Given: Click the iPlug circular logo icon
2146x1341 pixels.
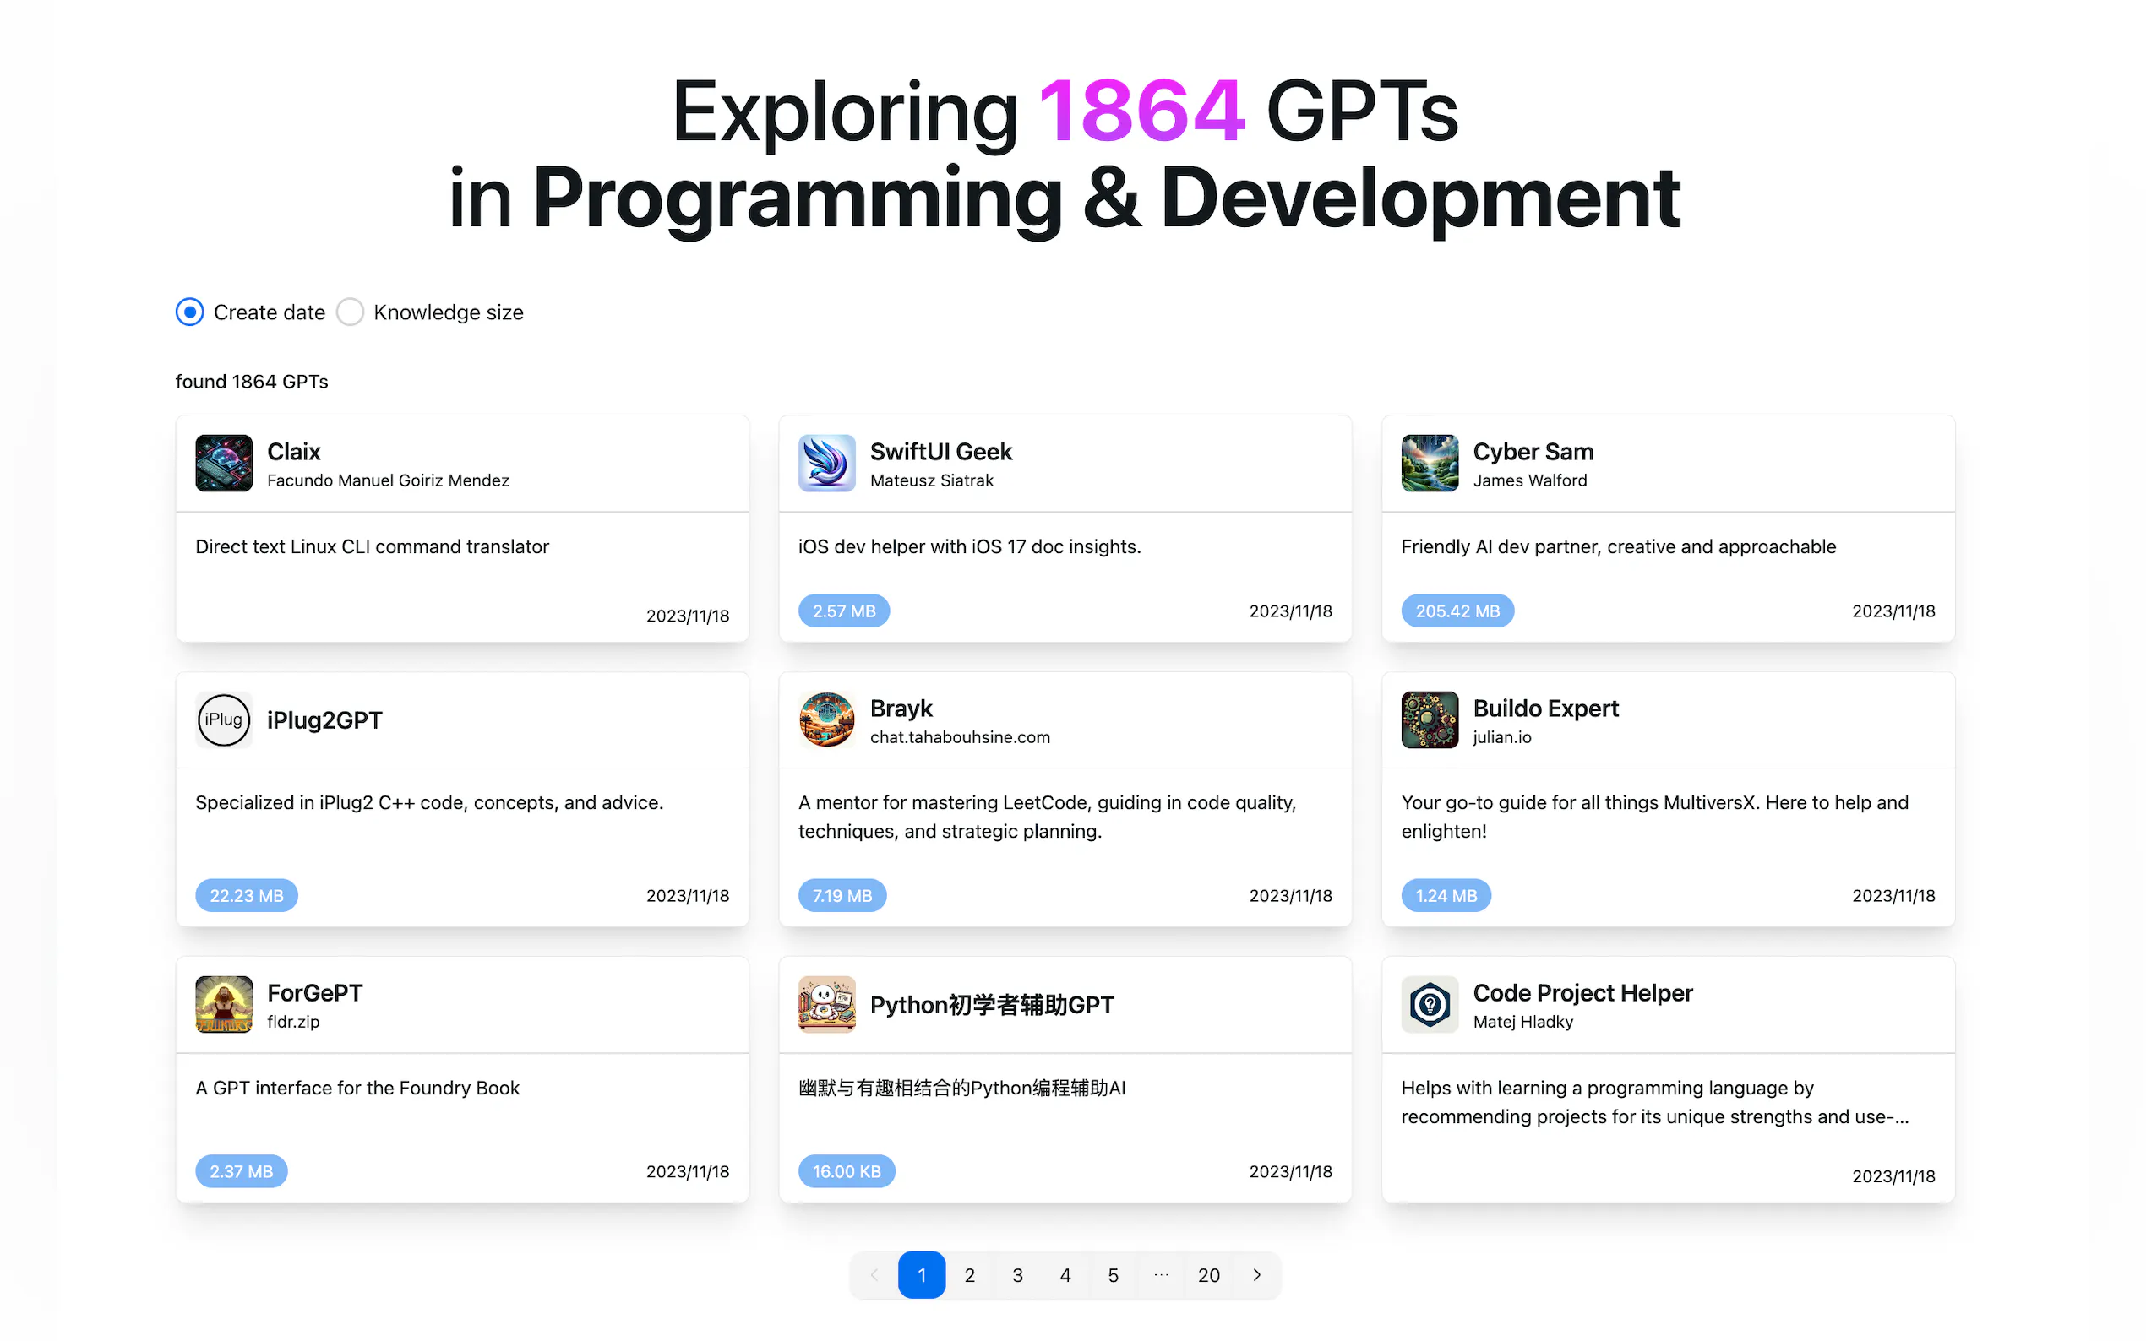Looking at the screenshot, I should coord(224,719).
